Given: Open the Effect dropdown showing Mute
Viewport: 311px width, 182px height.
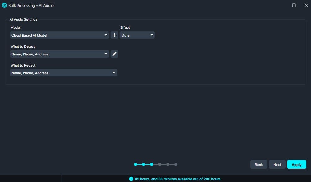Looking at the screenshot, I should [137, 35].
